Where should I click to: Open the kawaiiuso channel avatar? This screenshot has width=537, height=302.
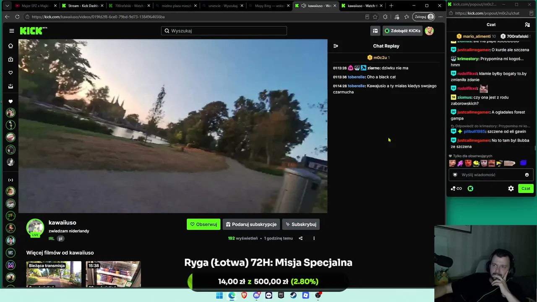coord(35,228)
